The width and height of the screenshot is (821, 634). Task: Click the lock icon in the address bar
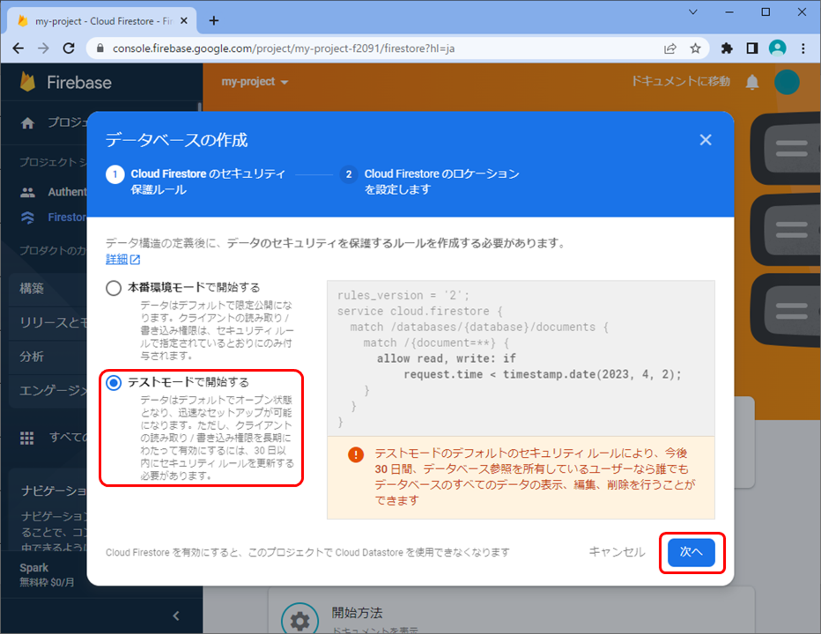click(100, 48)
